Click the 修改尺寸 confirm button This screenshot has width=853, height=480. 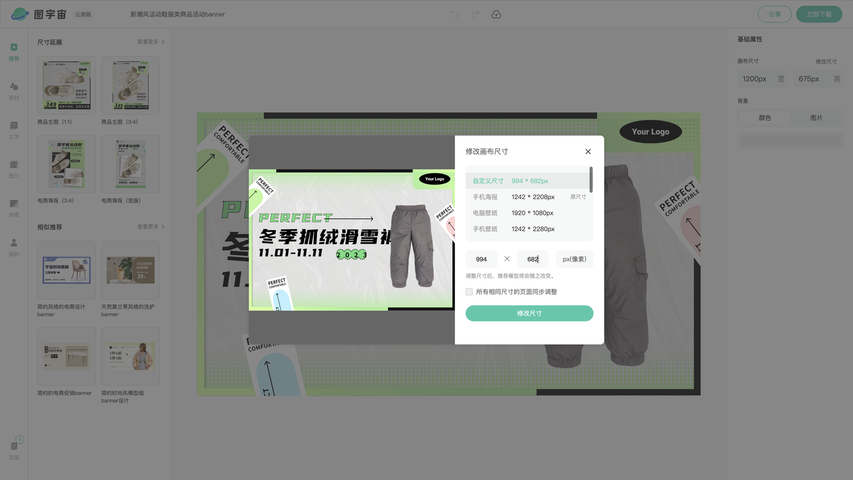click(x=529, y=313)
